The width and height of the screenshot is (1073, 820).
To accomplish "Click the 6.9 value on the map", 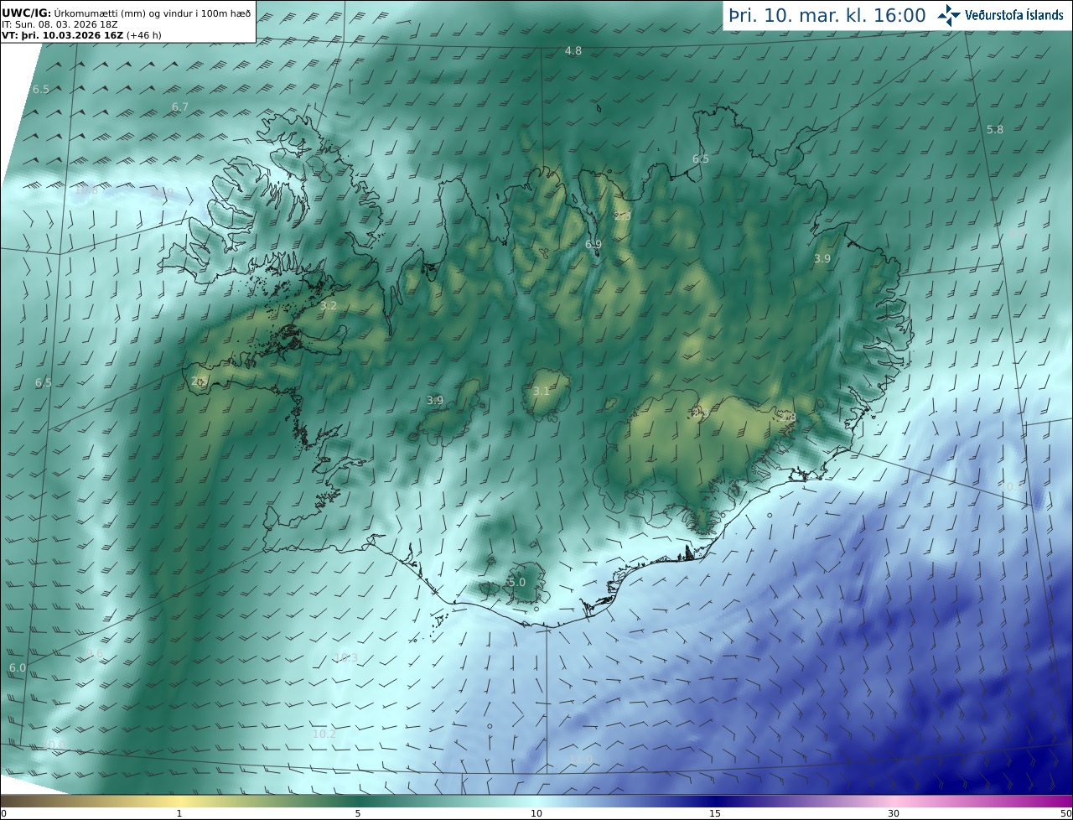I will coord(594,245).
